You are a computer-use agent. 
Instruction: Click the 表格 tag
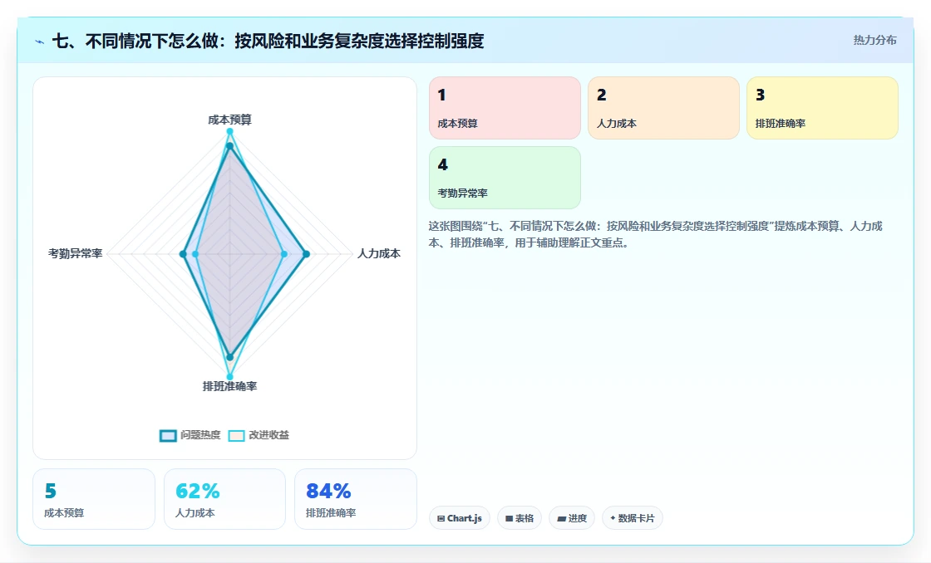(x=520, y=518)
